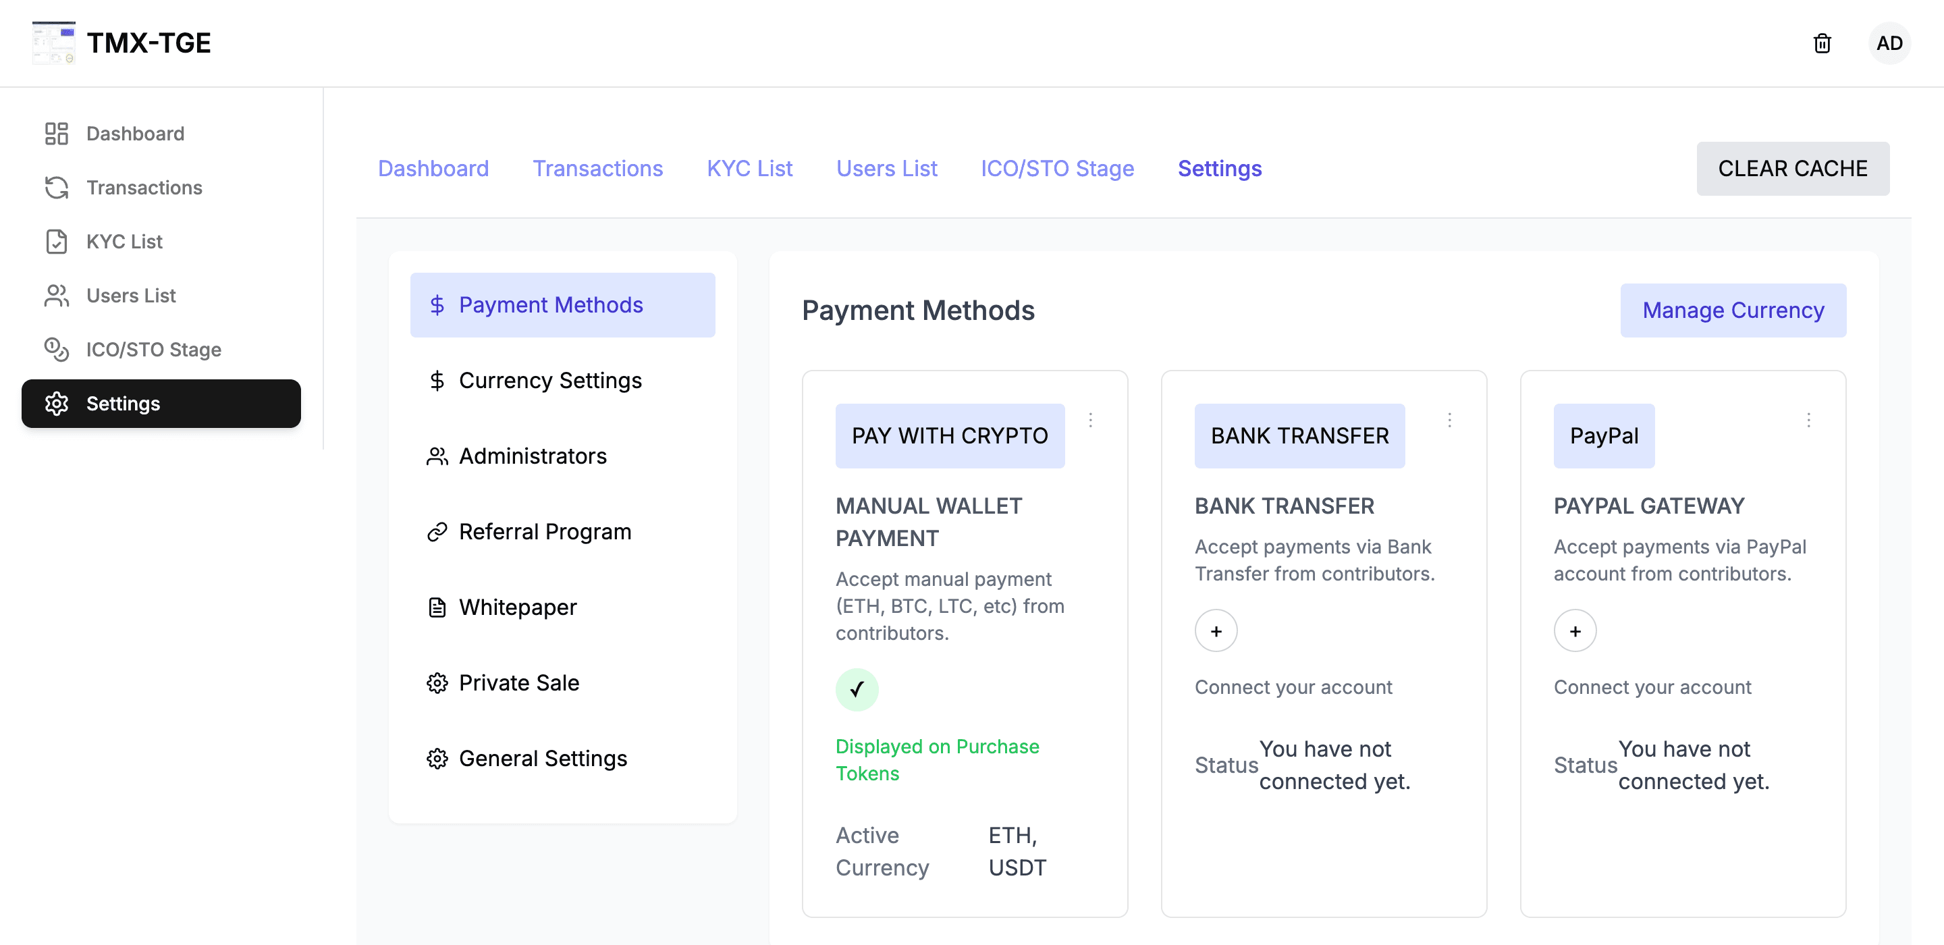The image size is (1944, 945).
Task: Open Whitepaper in settings menu
Action: (x=562, y=607)
